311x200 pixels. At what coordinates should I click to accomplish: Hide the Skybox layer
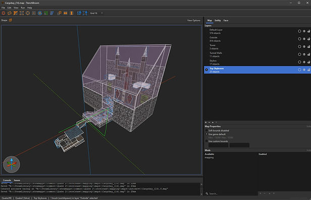click(304, 62)
